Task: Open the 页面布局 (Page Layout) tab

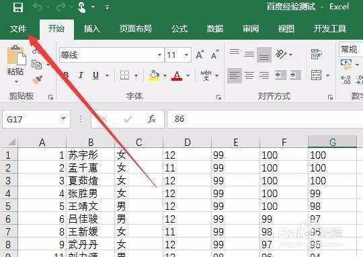Action: point(136,29)
